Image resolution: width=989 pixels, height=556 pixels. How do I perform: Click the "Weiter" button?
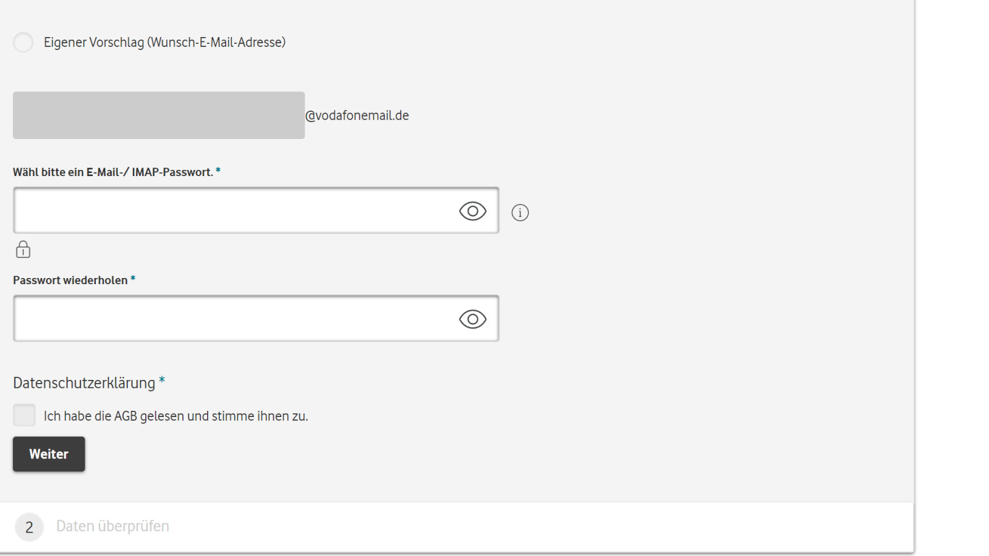point(49,453)
